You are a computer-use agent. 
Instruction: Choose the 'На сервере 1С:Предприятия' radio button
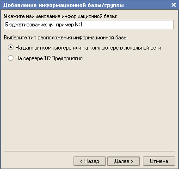pos(11,58)
